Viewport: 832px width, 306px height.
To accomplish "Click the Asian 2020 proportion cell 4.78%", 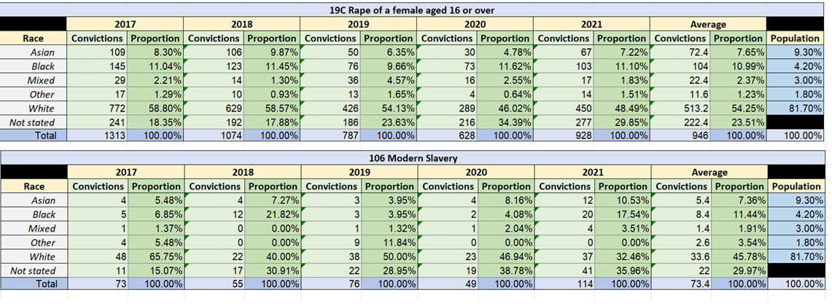I will (505, 52).
